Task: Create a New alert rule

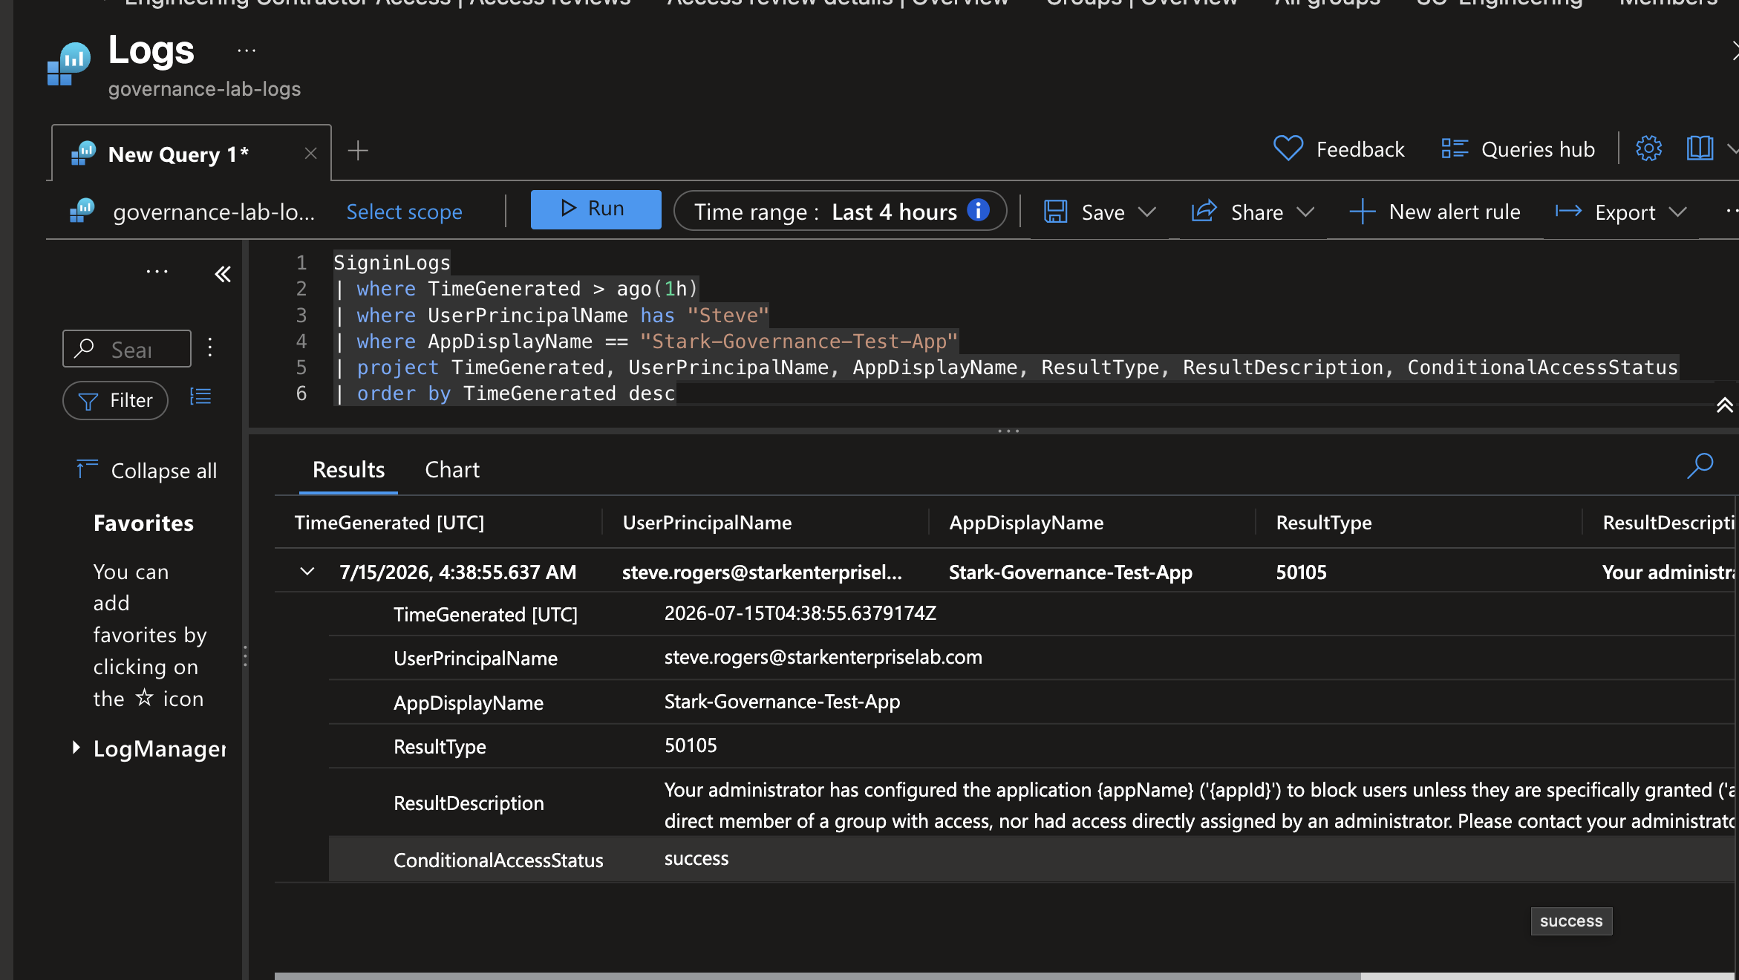Action: [1435, 212]
